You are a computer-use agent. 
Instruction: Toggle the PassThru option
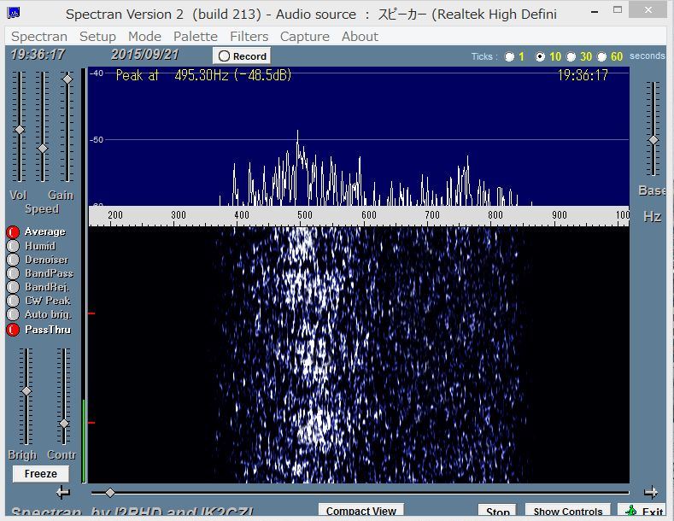13,330
